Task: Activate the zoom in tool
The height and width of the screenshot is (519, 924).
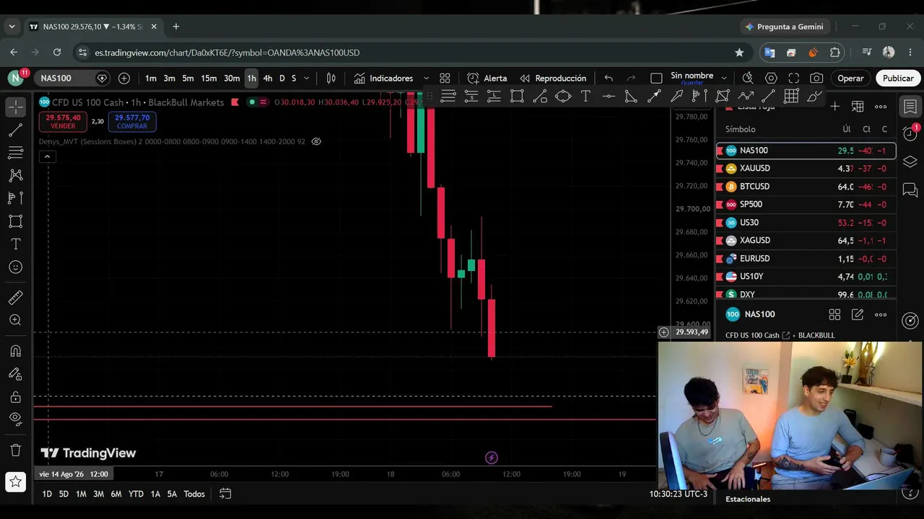Action: pos(15,320)
